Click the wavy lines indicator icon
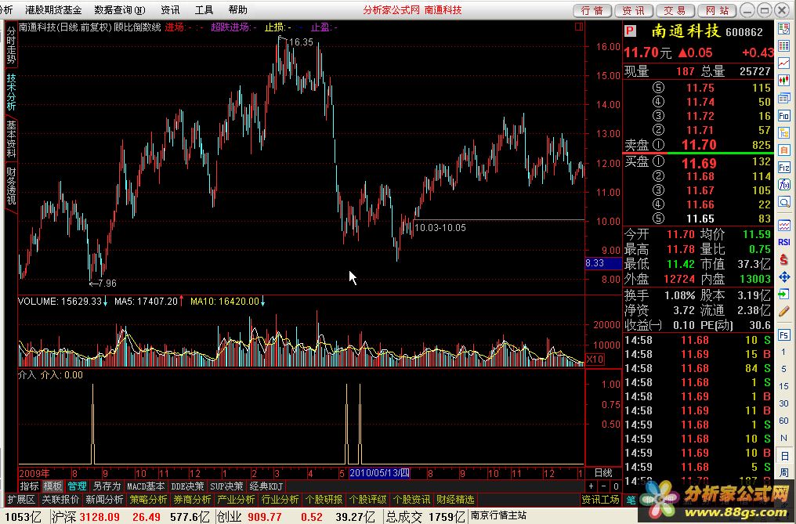This screenshot has height=524, width=796. (783, 225)
